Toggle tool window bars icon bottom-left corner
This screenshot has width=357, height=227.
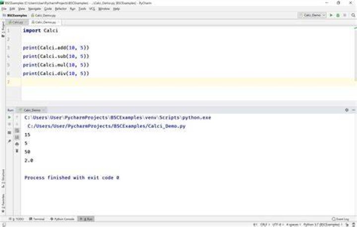pos(3,225)
